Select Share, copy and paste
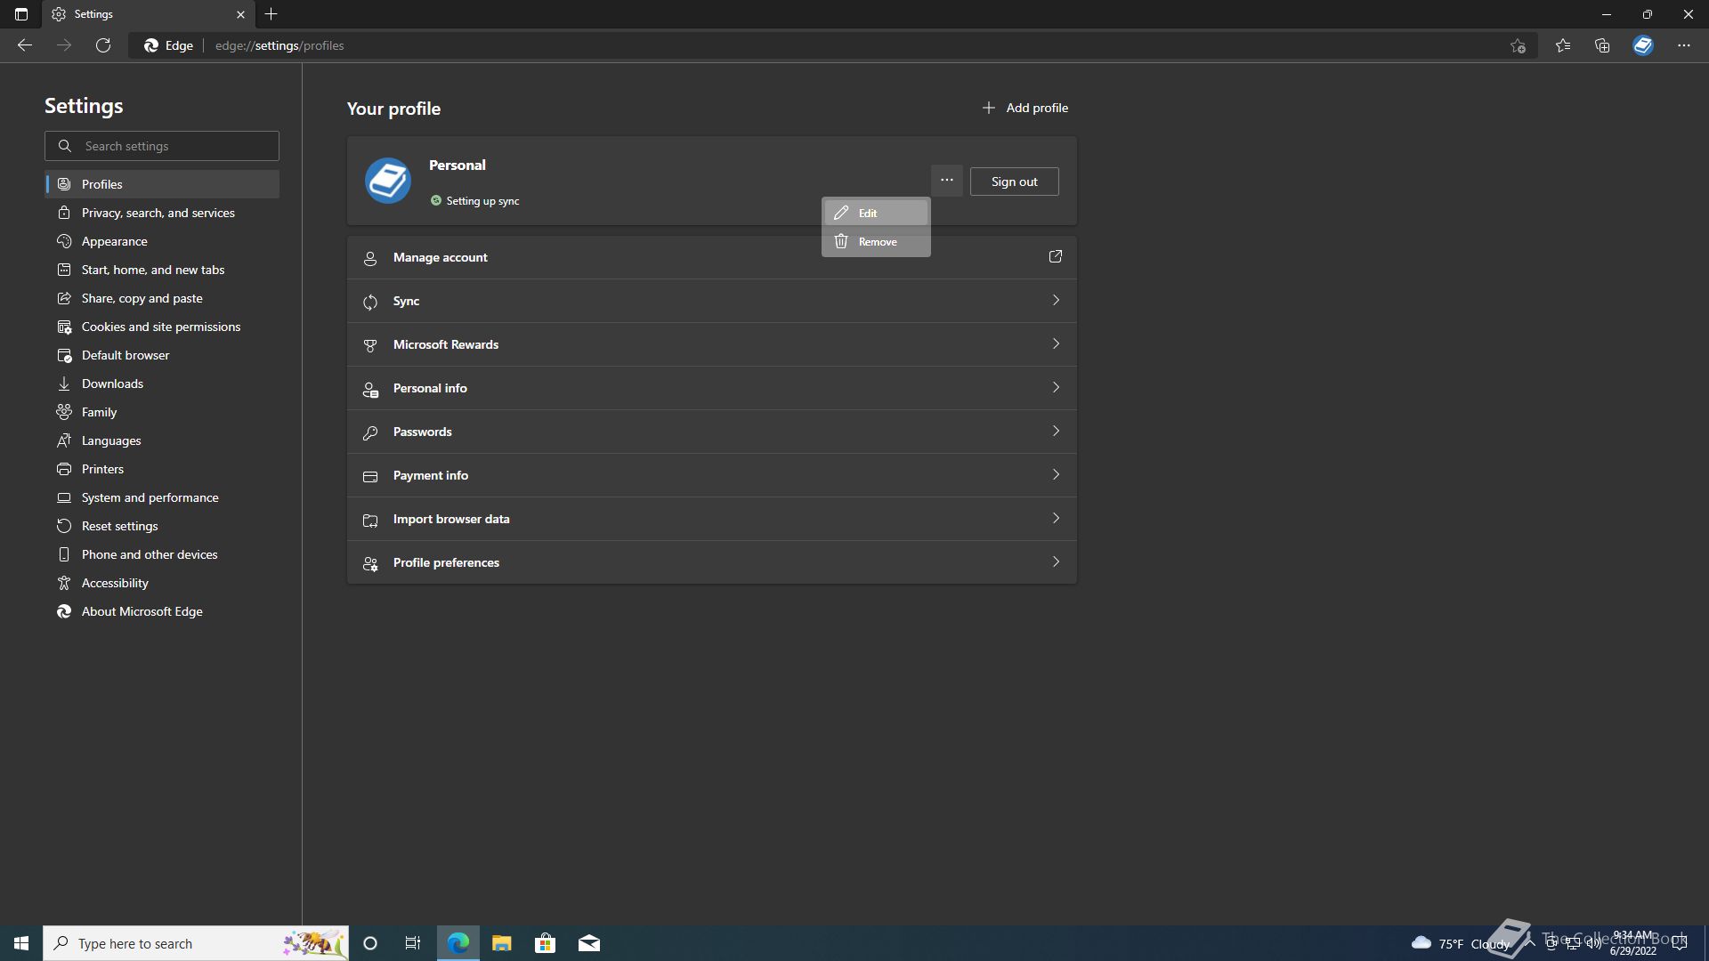 pos(162,298)
